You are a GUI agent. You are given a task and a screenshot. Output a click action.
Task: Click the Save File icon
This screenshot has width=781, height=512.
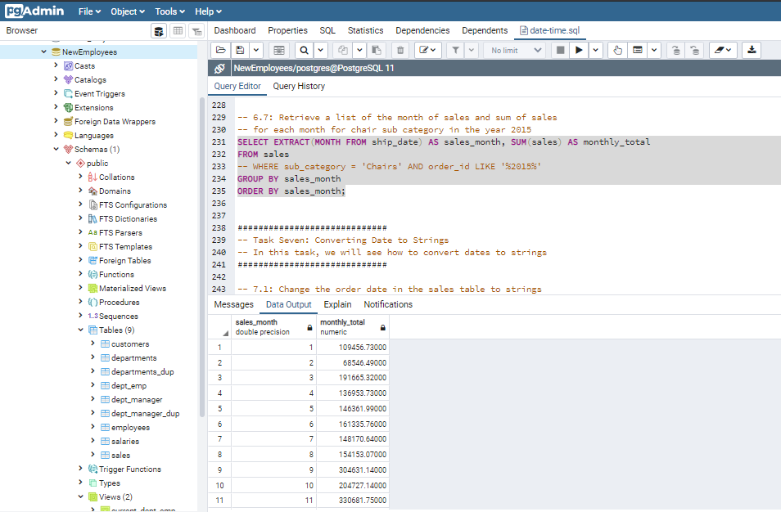[240, 50]
